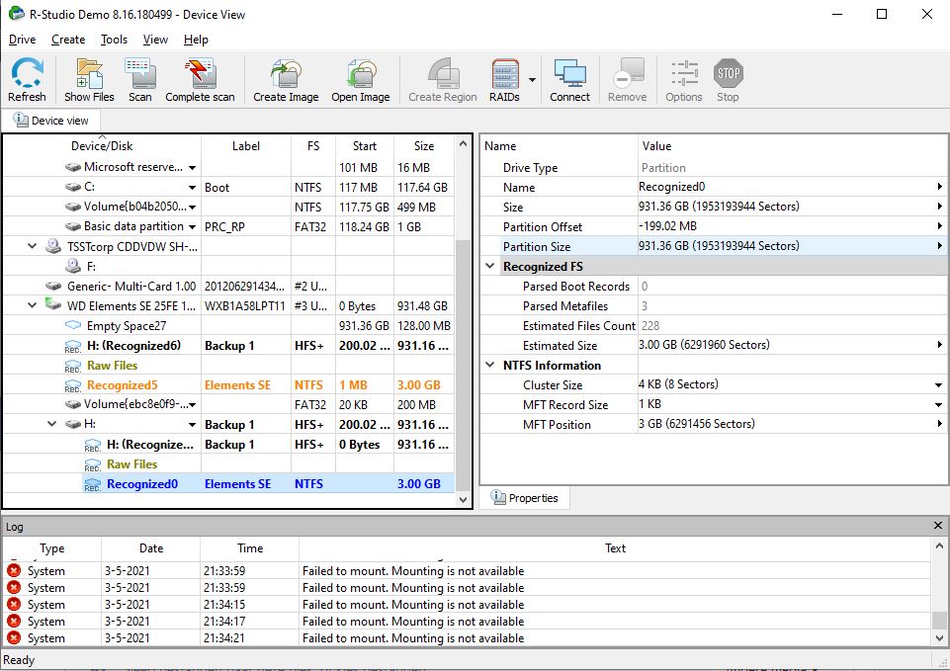This screenshot has height=671, width=950.
Task: Collapse the NTFS Information section
Action: (x=490, y=366)
